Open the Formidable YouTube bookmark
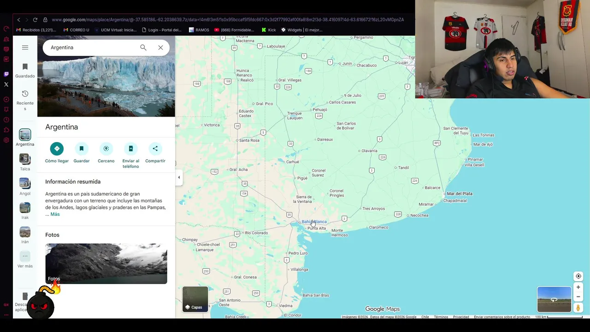590x332 pixels. (234, 30)
